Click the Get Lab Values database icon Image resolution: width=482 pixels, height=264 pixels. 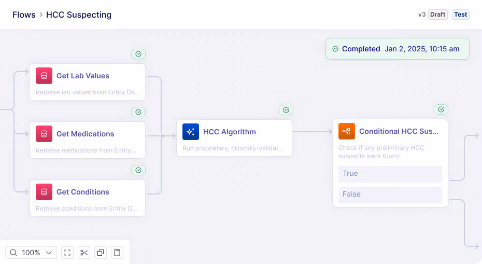pos(44,76)
